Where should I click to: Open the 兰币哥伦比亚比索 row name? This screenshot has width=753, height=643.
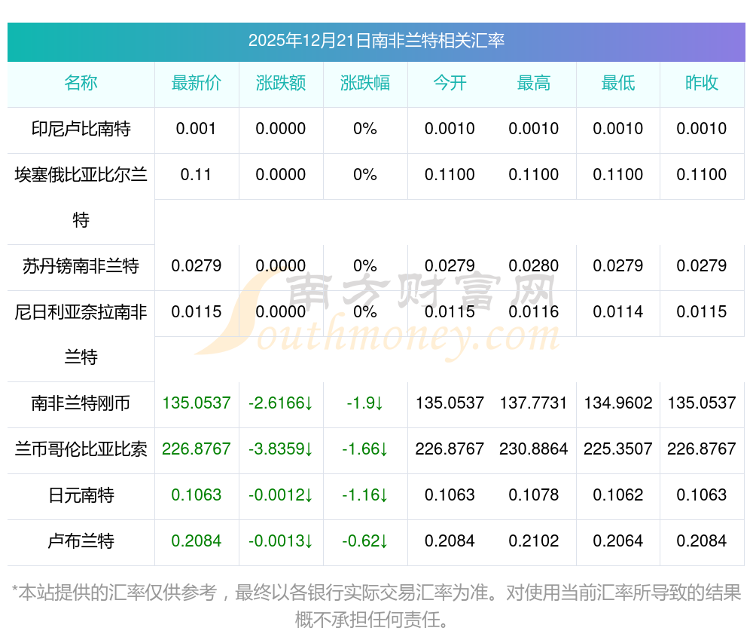[81, 449]
